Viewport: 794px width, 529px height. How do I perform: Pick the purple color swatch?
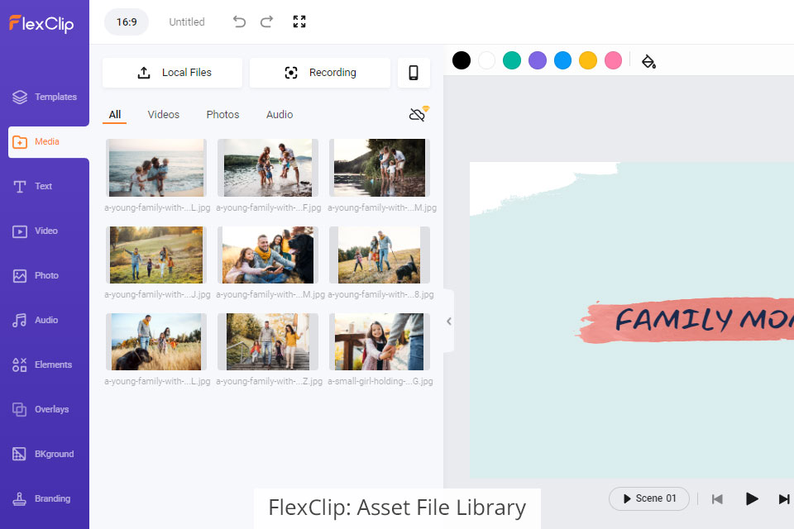pos(538,60)
